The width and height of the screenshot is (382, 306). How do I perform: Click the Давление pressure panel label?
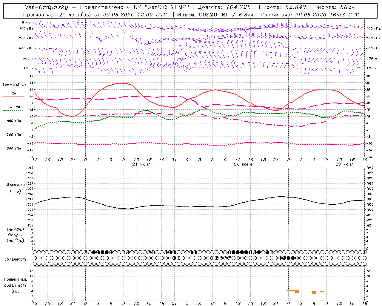tap(16, 185)
